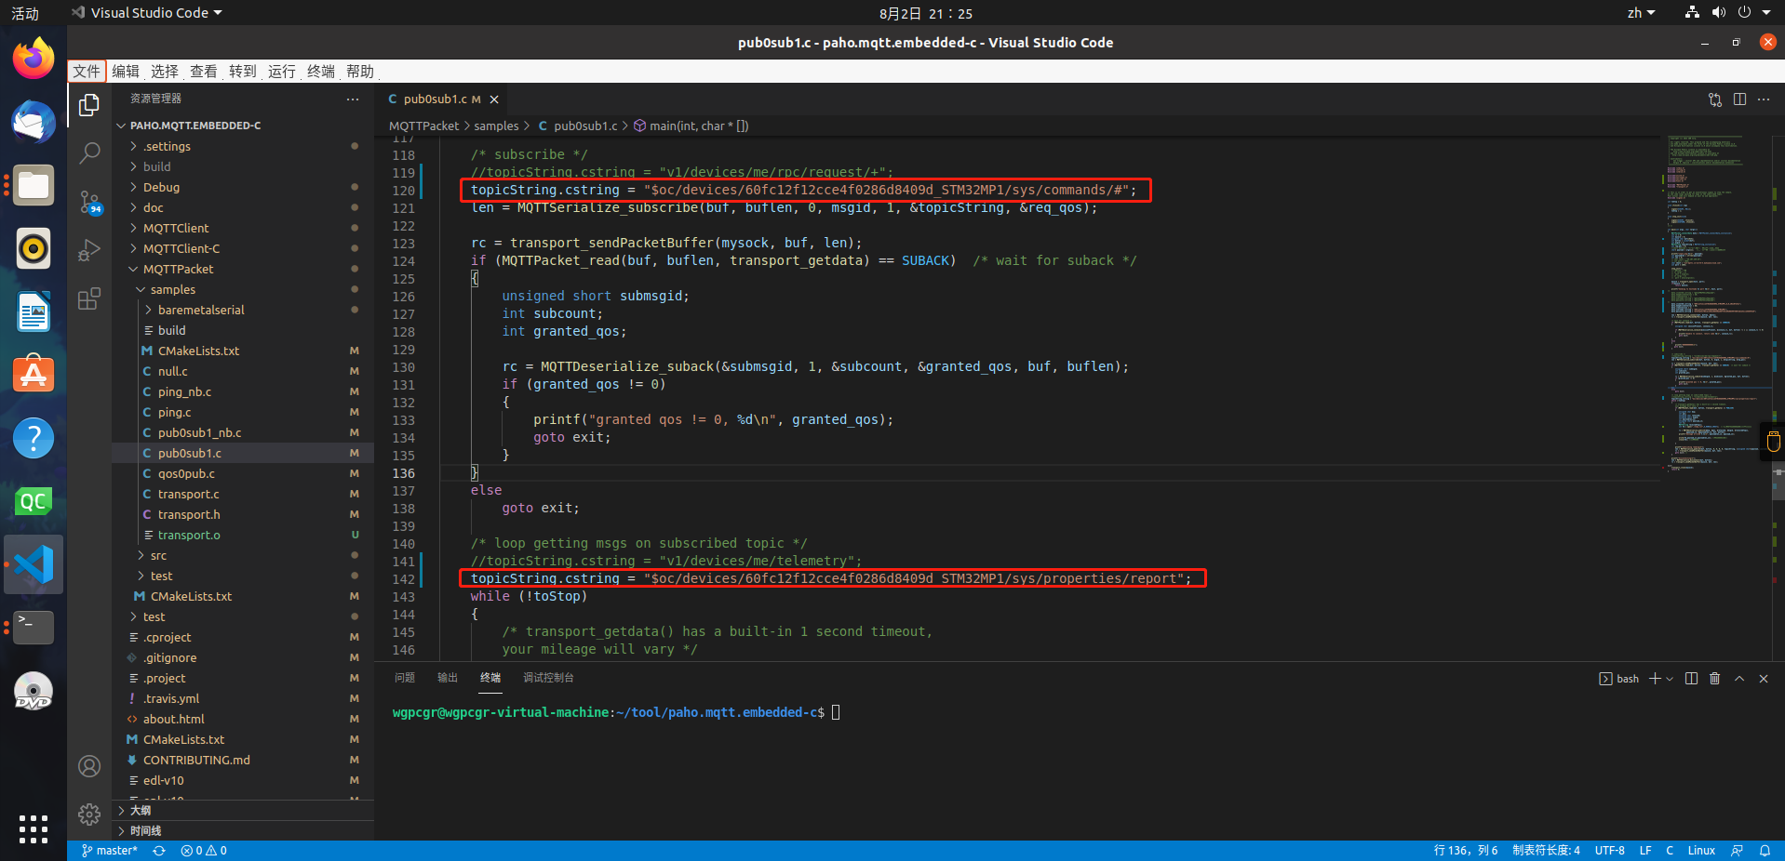Open the 查看 menu
This screenshot has width=1785, height=861.
point(204,72)
